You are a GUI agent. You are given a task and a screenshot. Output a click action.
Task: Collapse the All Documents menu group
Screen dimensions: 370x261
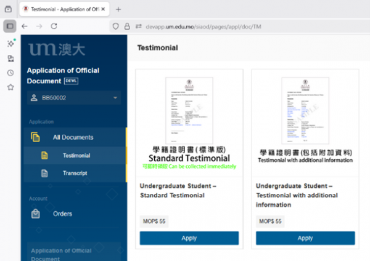73,137
